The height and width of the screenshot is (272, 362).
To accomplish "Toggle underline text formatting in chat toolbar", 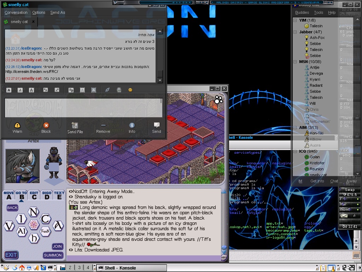I will coord(31,90).
